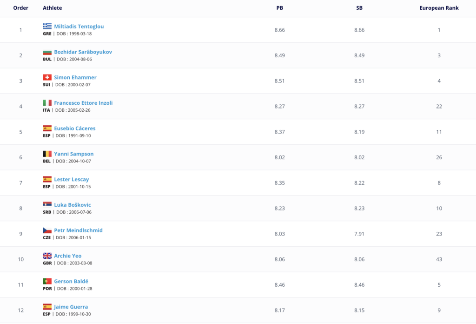Sort by the European Rank column header

click(439, 8)
